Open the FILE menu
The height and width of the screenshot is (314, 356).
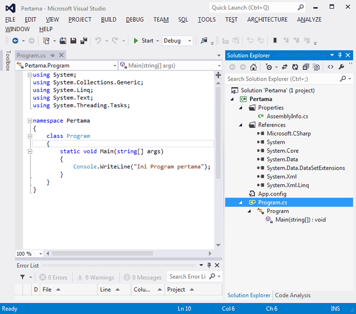(x=10, y=19)
